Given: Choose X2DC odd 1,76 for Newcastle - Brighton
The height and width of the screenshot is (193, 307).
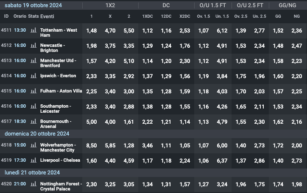Looking at the screenshot, I should [x=184, y=46].
